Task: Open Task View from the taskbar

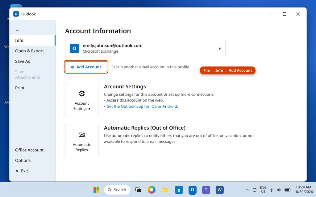Action: point(138,190)
